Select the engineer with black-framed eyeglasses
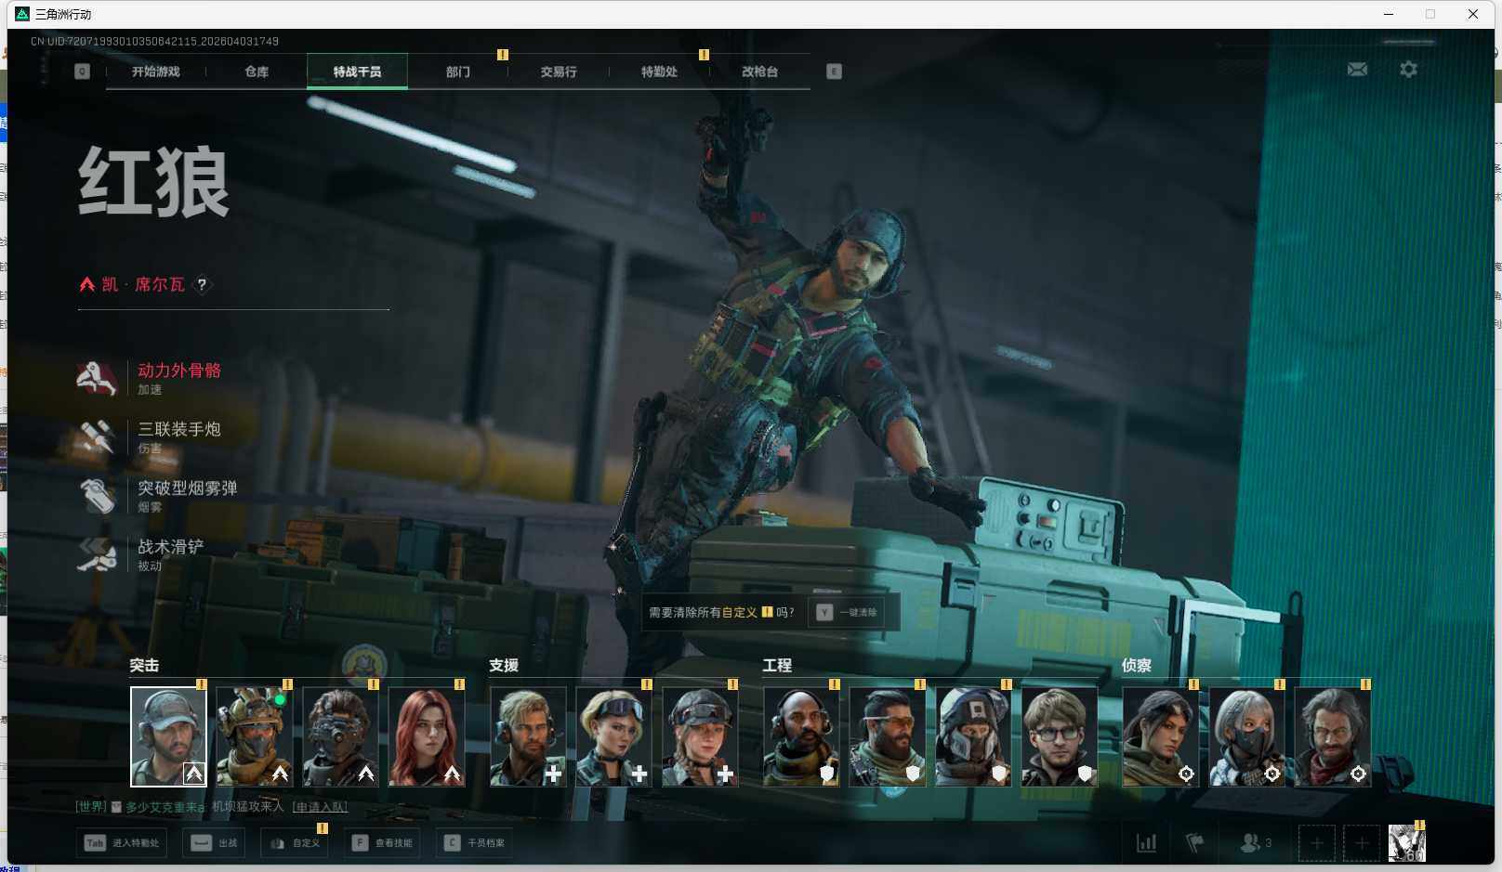Screen dimensions: 1502x872 [1059, 736]
